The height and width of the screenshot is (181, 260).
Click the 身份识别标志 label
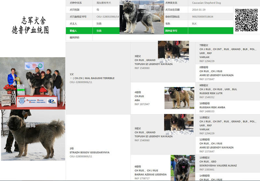(x=172, y=17)
